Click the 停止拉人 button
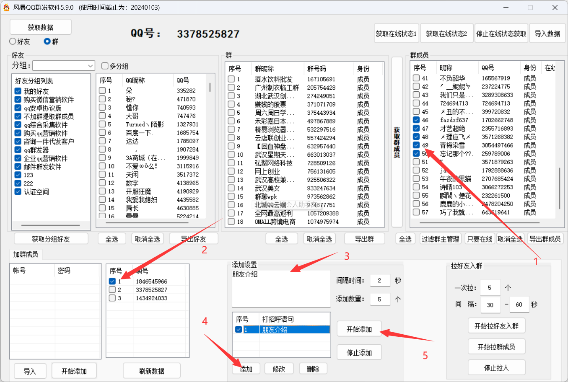Screen dimensions: 568x382 point(497,368)
